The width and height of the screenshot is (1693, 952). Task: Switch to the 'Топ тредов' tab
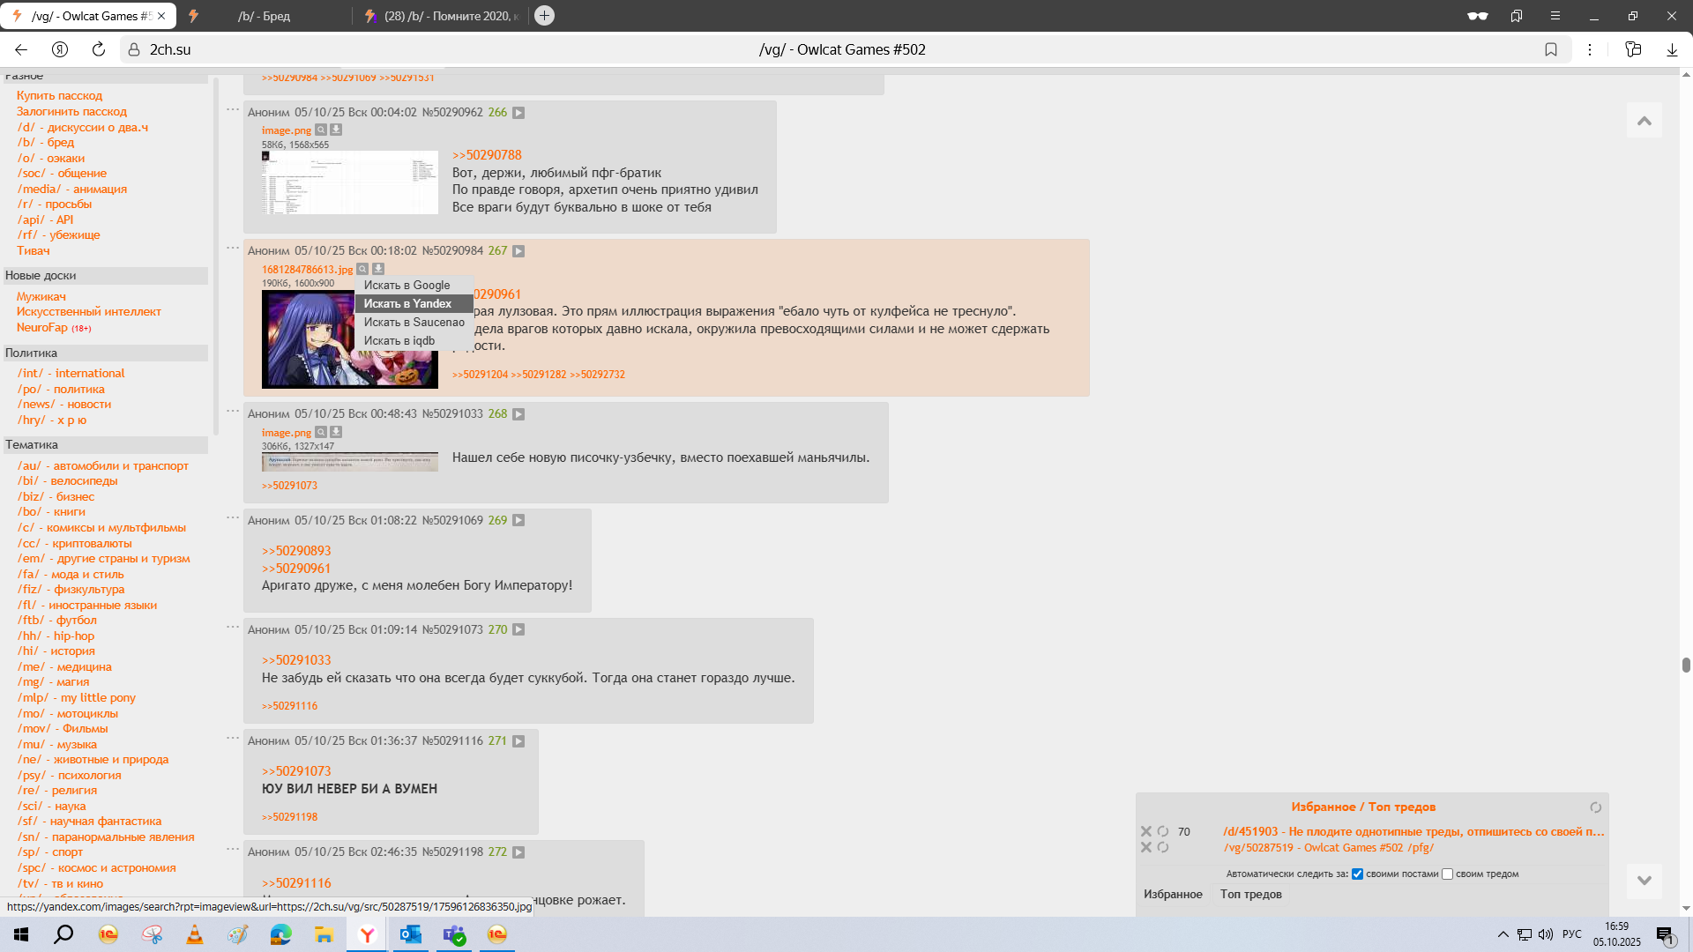click(1250, 894)
